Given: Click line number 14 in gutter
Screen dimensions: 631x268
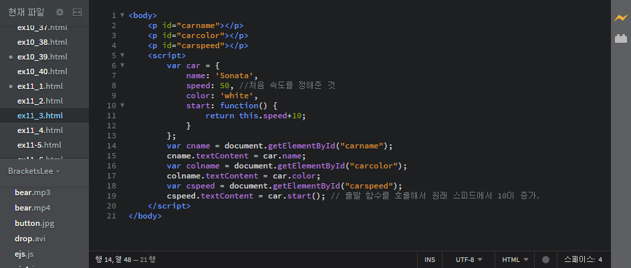Looking at the screenshot, I should (x=112, y=146).
